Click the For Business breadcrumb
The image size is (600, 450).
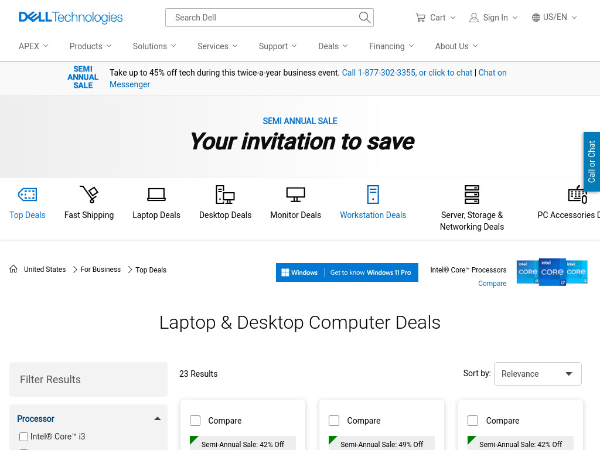coord(101,270)
